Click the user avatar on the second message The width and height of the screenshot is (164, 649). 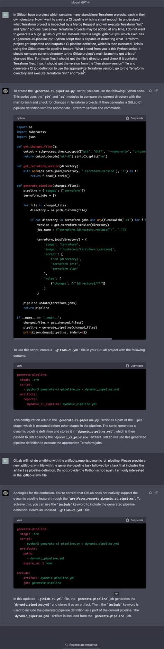(x=6, y=461)
